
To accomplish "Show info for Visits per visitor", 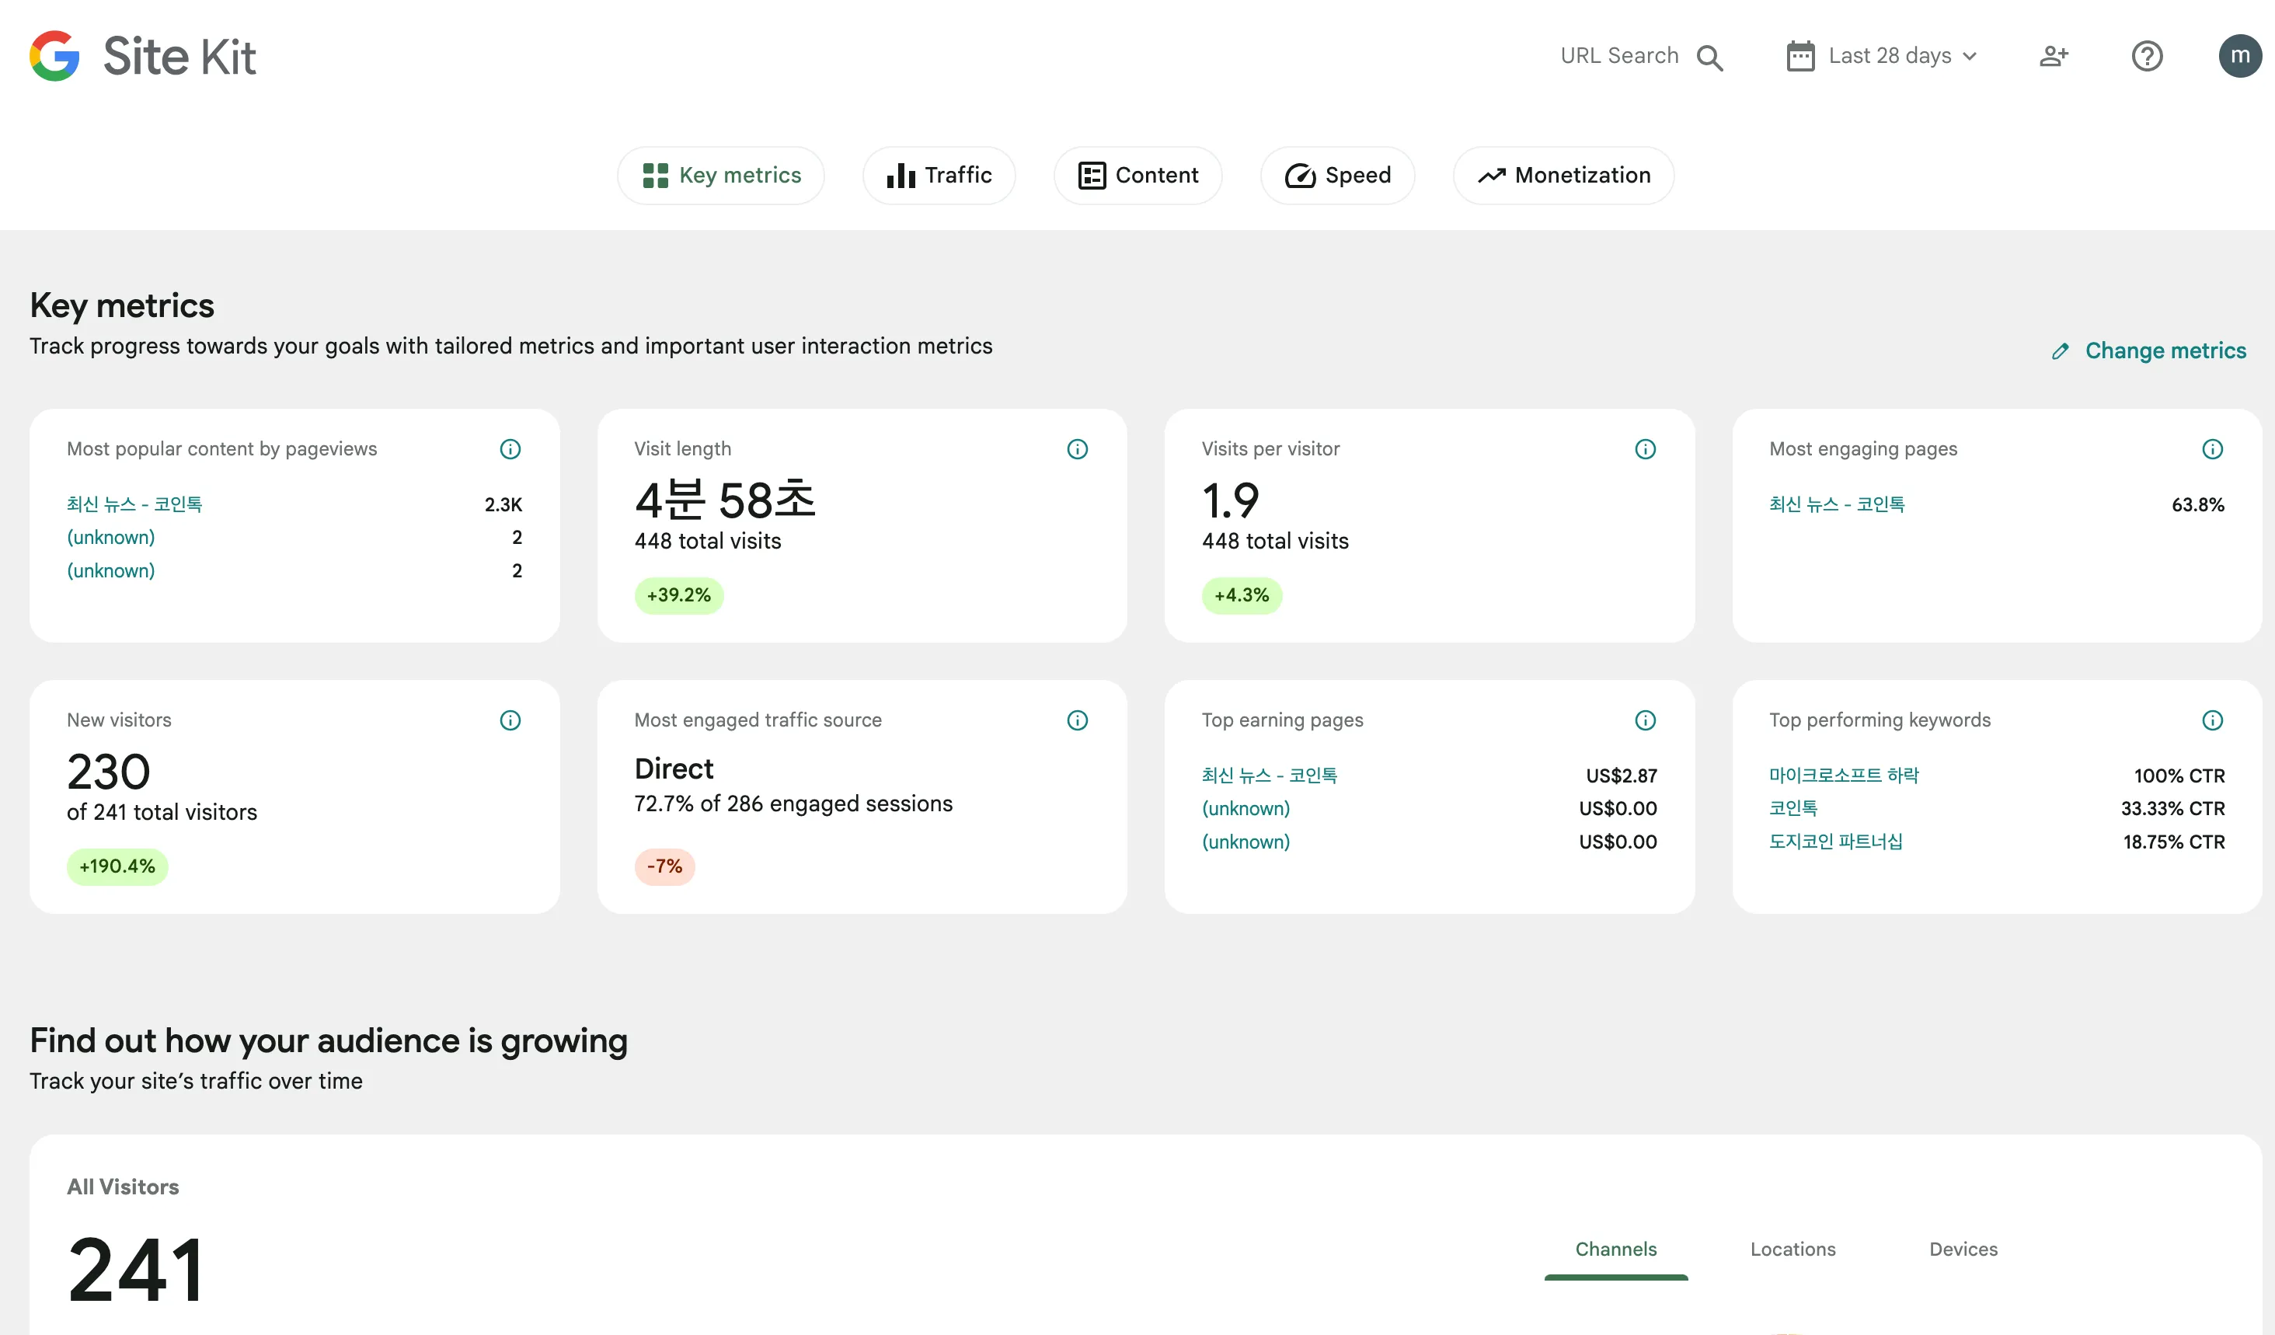I will point(1645,448).
